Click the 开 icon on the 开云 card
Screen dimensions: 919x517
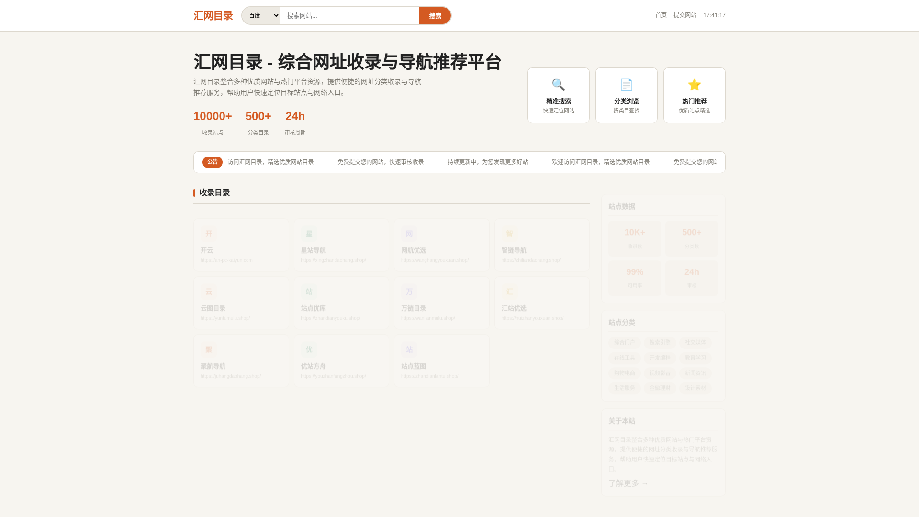pos(209,234)
